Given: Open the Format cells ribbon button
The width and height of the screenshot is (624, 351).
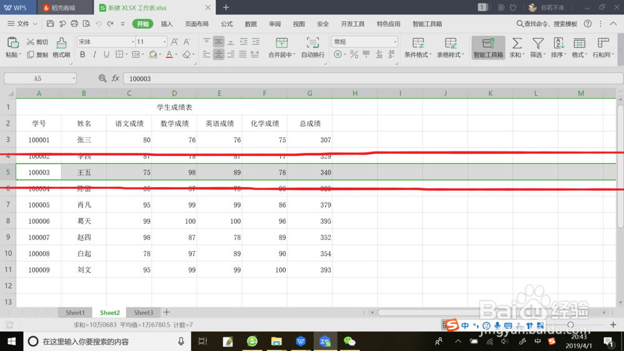Looking at the screenshot, I should (580, 48).
